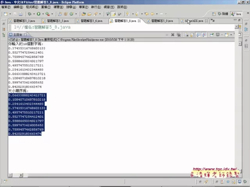The image size is (250, 187).
Task: Click the editor line //檔名:習題解答5_8.java
Action: point(45,27)
